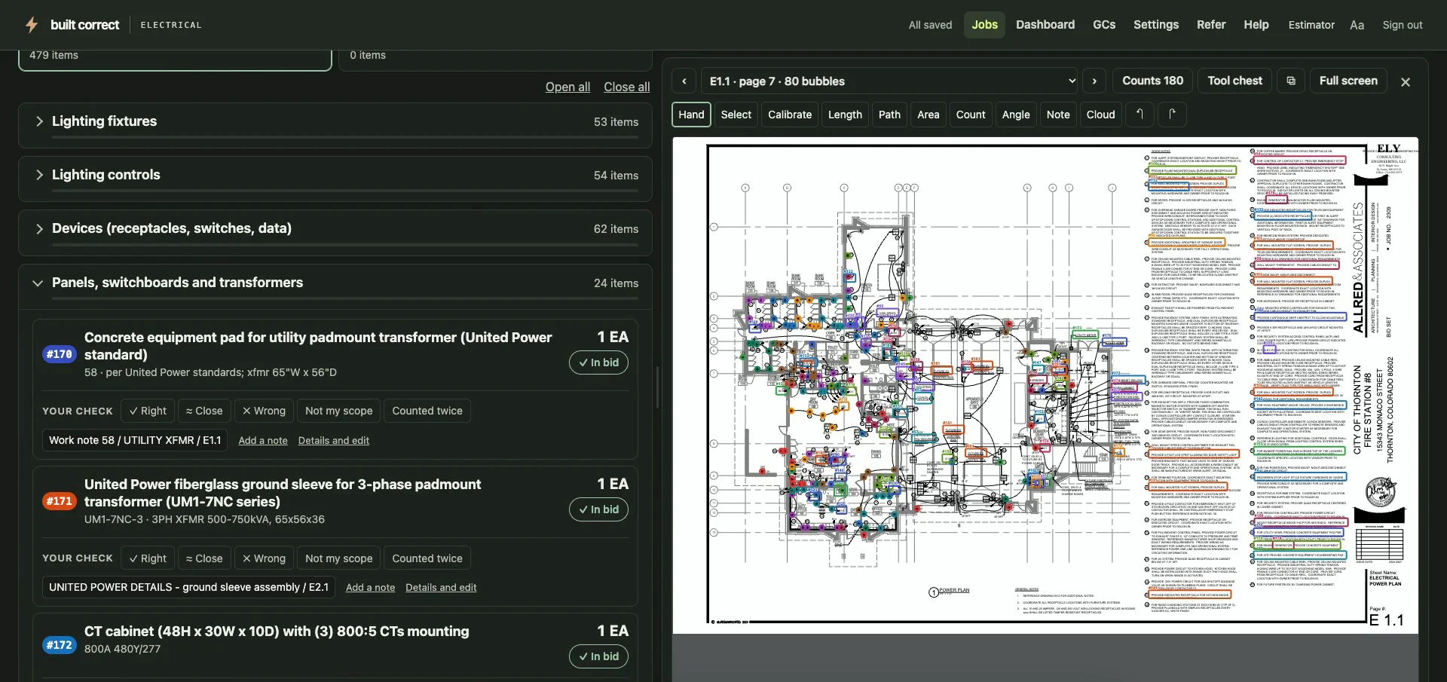
Task: Open the Dashboard menu item
Action: (1045, 25)
